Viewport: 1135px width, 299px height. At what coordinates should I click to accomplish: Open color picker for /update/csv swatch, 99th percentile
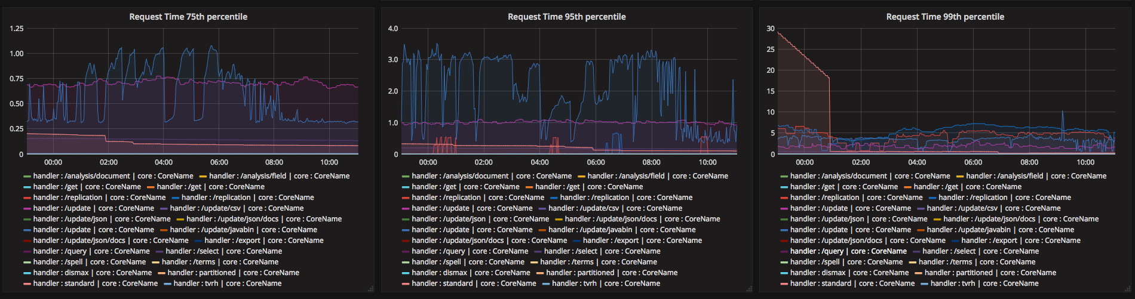(921, 208)
